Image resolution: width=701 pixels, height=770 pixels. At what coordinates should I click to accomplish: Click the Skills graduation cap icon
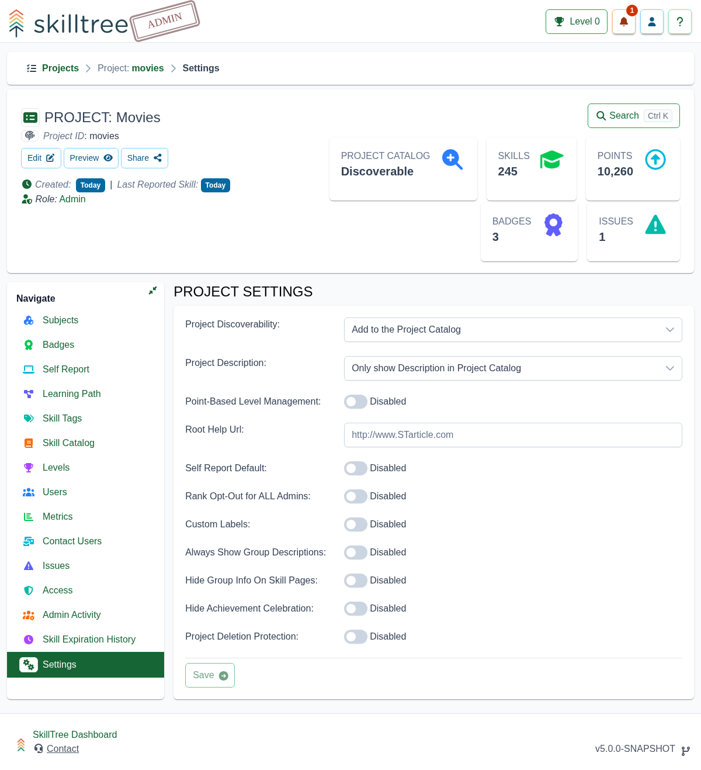551,160
